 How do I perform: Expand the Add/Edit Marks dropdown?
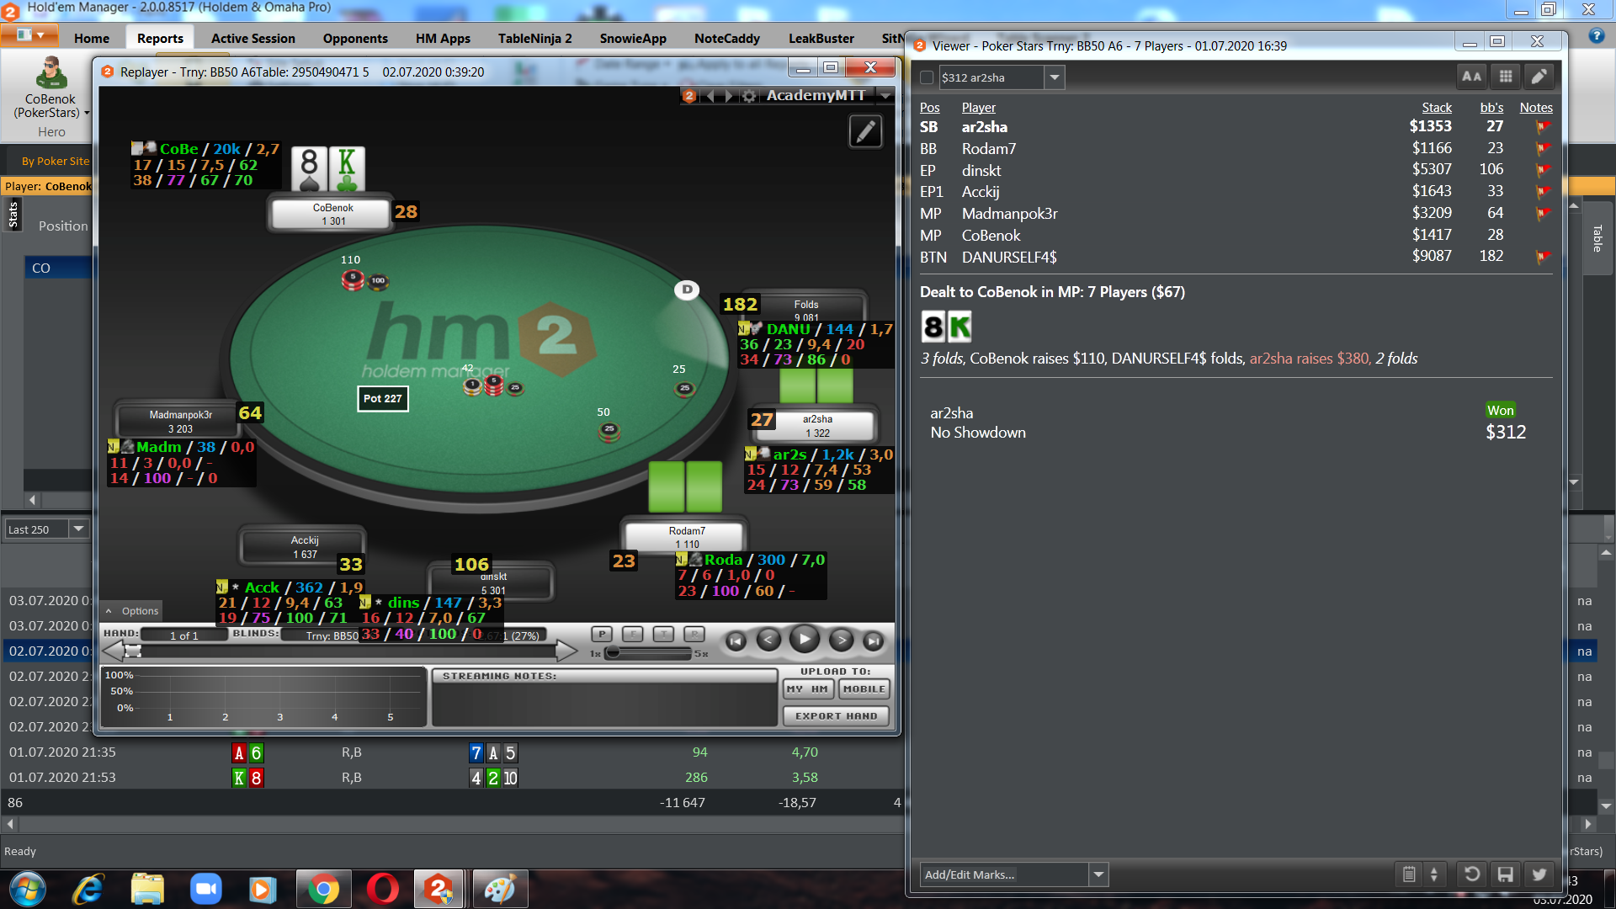pos(1098,874)
